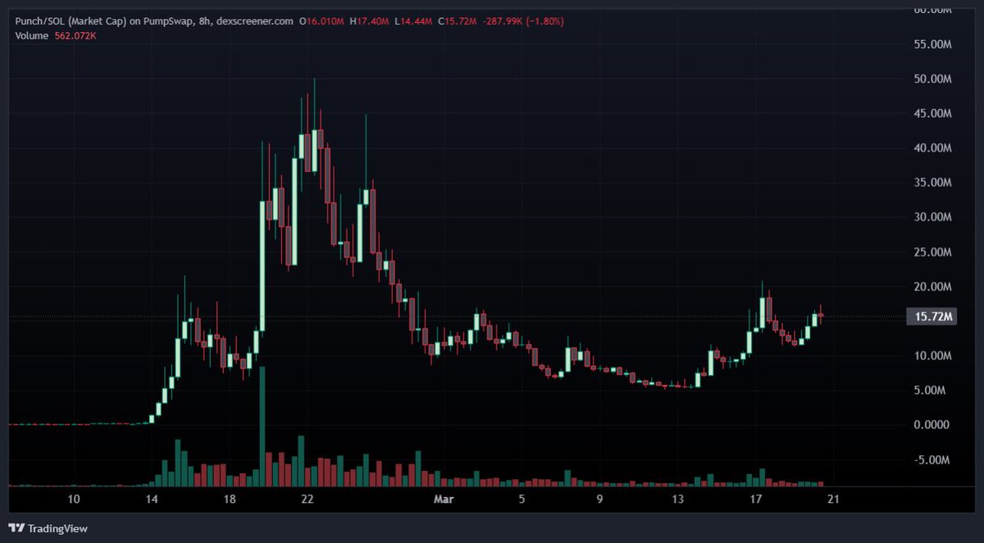Select the C15.72M close value in header
Viewport: 984px width, 543px height.
tap(458, 21)
